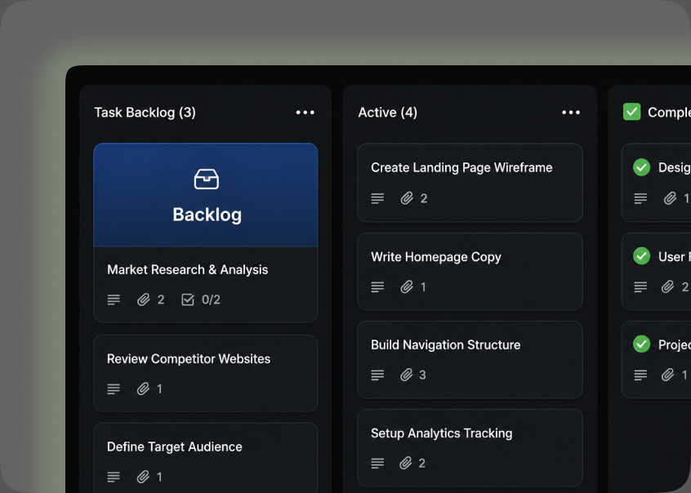The image size is (691, 493).
Task: Click the attachment paperclip on Market Research & Analysis
Action: [x=143, y=300]
